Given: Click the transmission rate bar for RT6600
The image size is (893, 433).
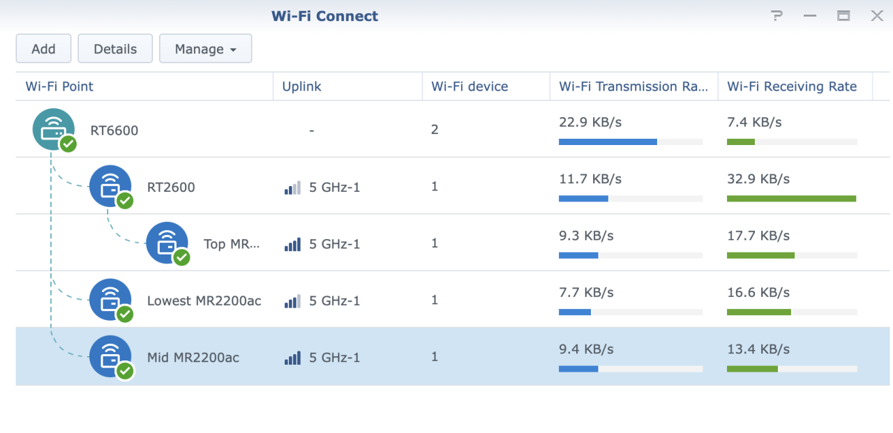Looking at the screenshot, I should pos(607,142).
